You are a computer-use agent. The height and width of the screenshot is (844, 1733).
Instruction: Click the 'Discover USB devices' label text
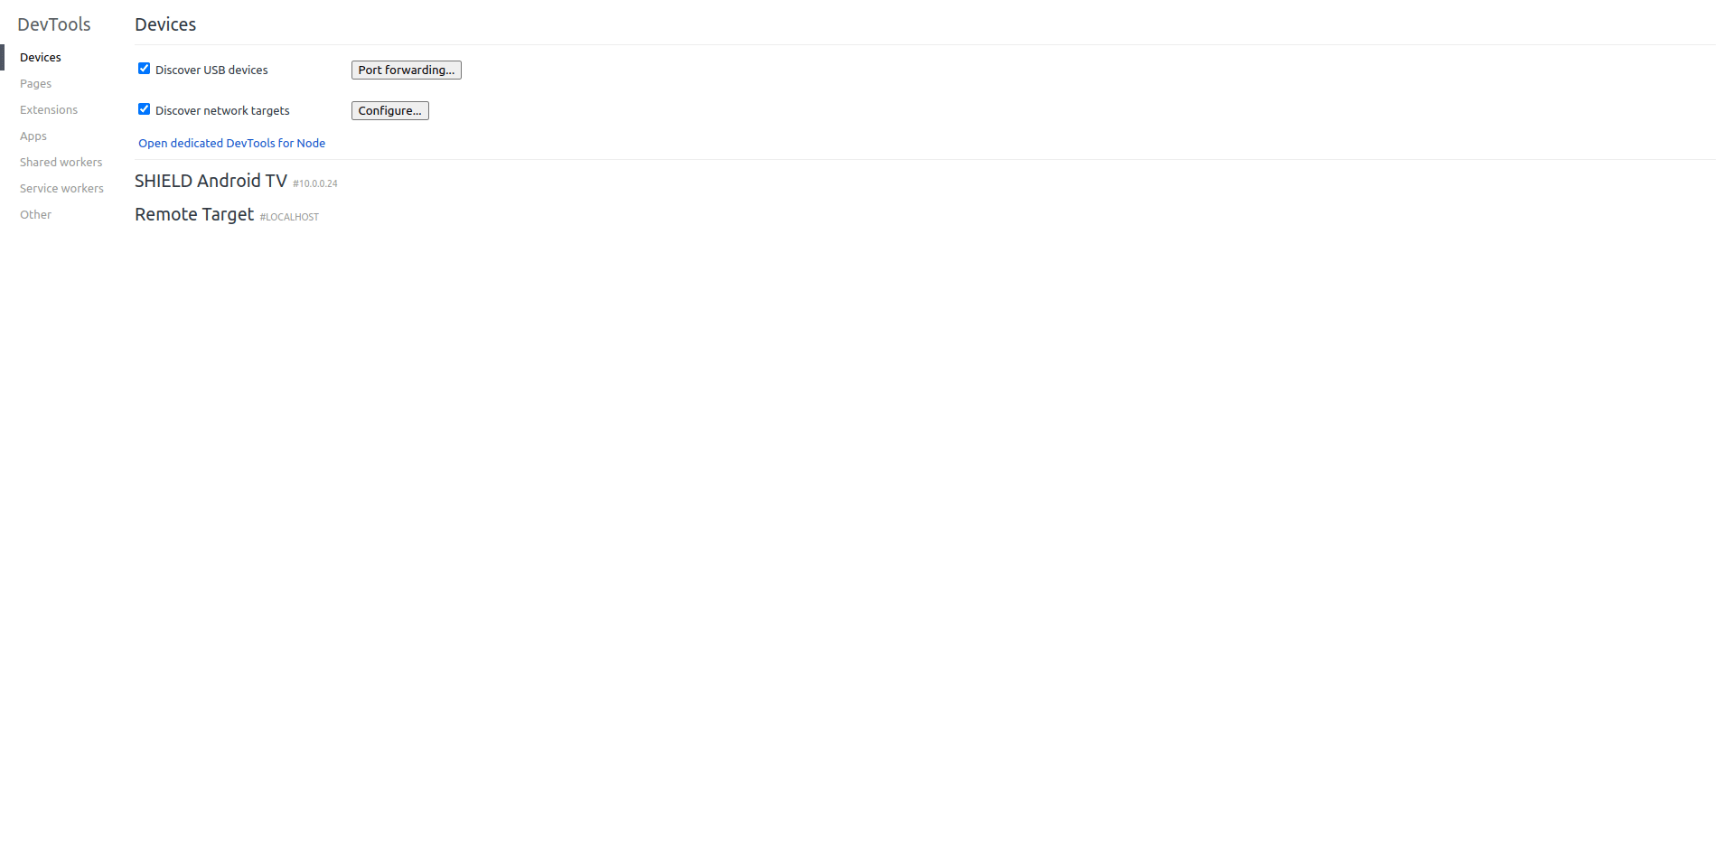(211, 70)
